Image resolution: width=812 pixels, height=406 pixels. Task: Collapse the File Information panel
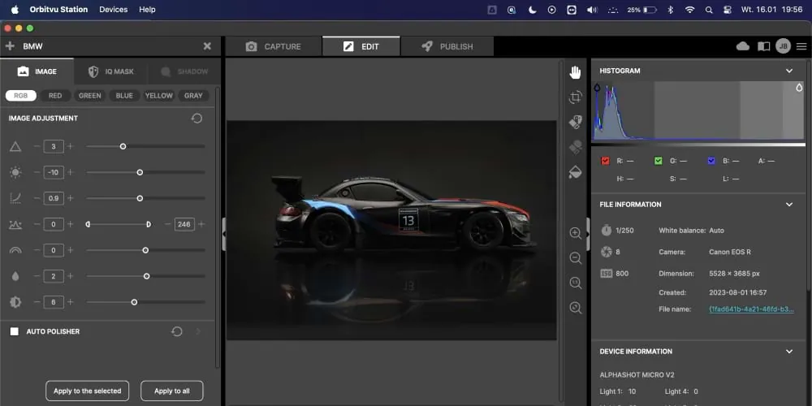(x=789, y=205)
